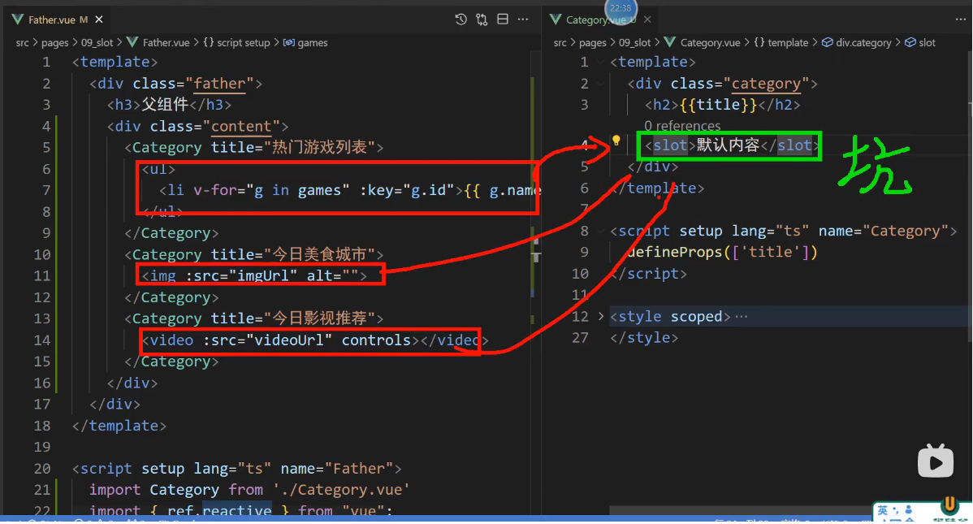Click the input method indicator in system tray

882,511
